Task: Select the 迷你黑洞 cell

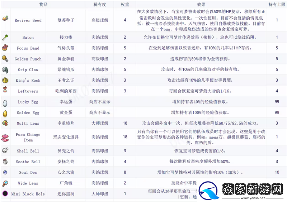Action: (x=66, y=194)
